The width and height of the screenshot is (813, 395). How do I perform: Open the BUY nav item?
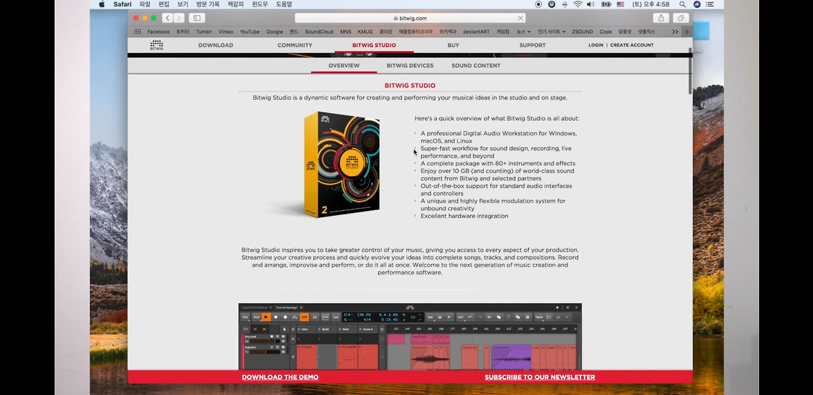point(454,45)
